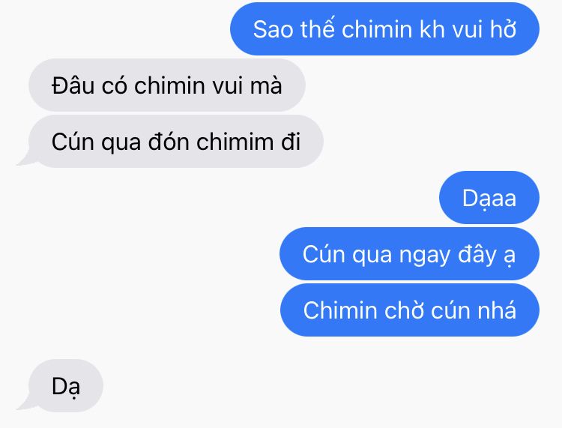
Task: Click the word 'Đâu' in the first gray bubble
Action: pyautogui.click(x=73, y=85)
